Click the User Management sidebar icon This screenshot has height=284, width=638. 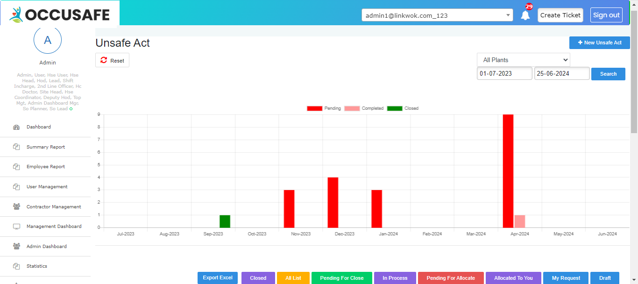tap(16, 187)
